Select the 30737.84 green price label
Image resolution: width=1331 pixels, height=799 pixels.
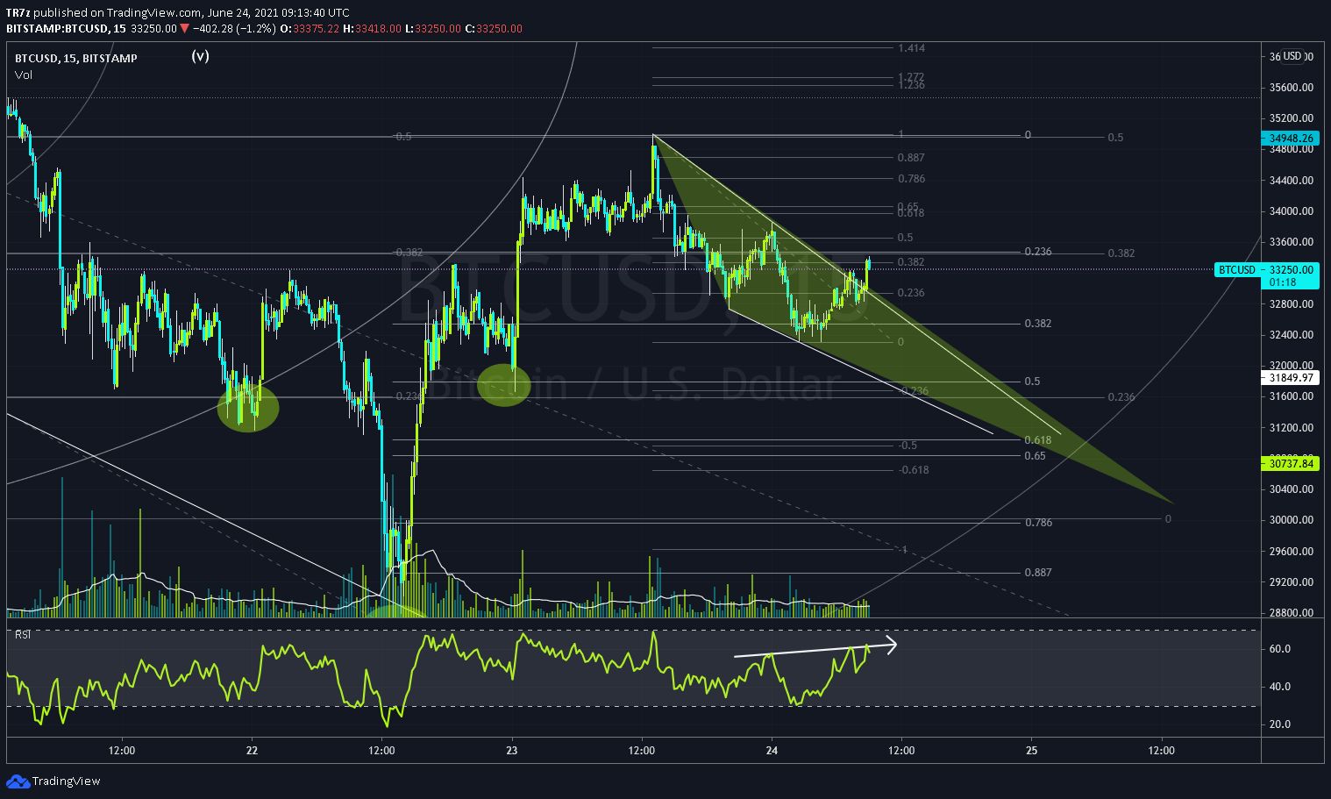[x=1291, y=463]
